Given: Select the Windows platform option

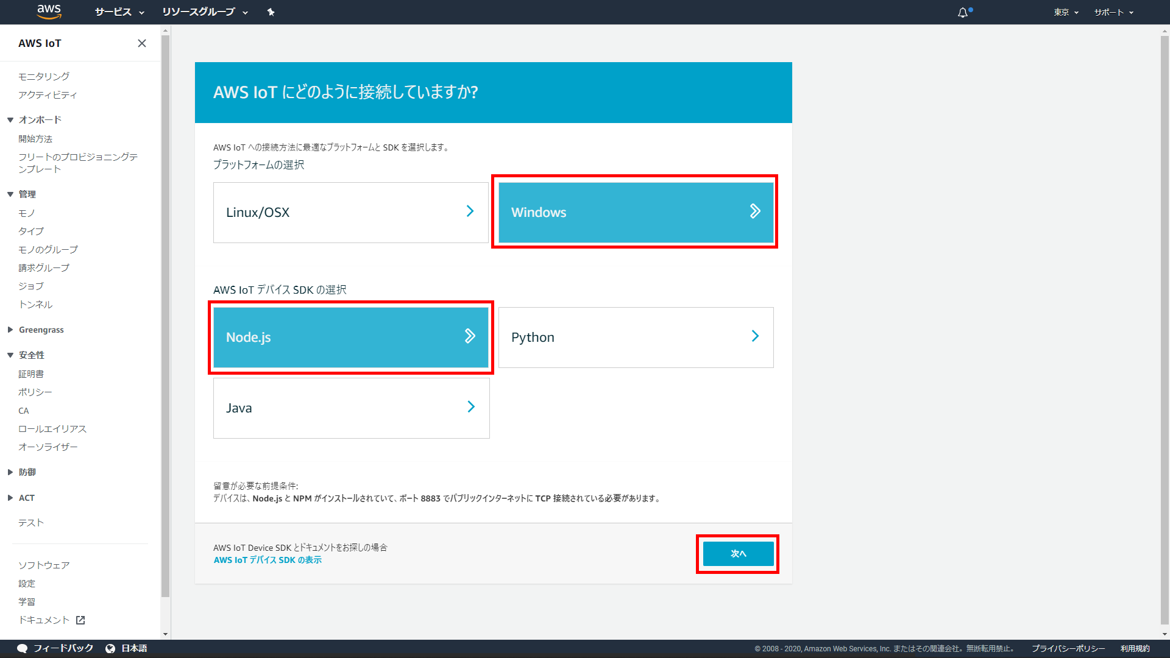Looking at the screenshot, I should point(636,212).
